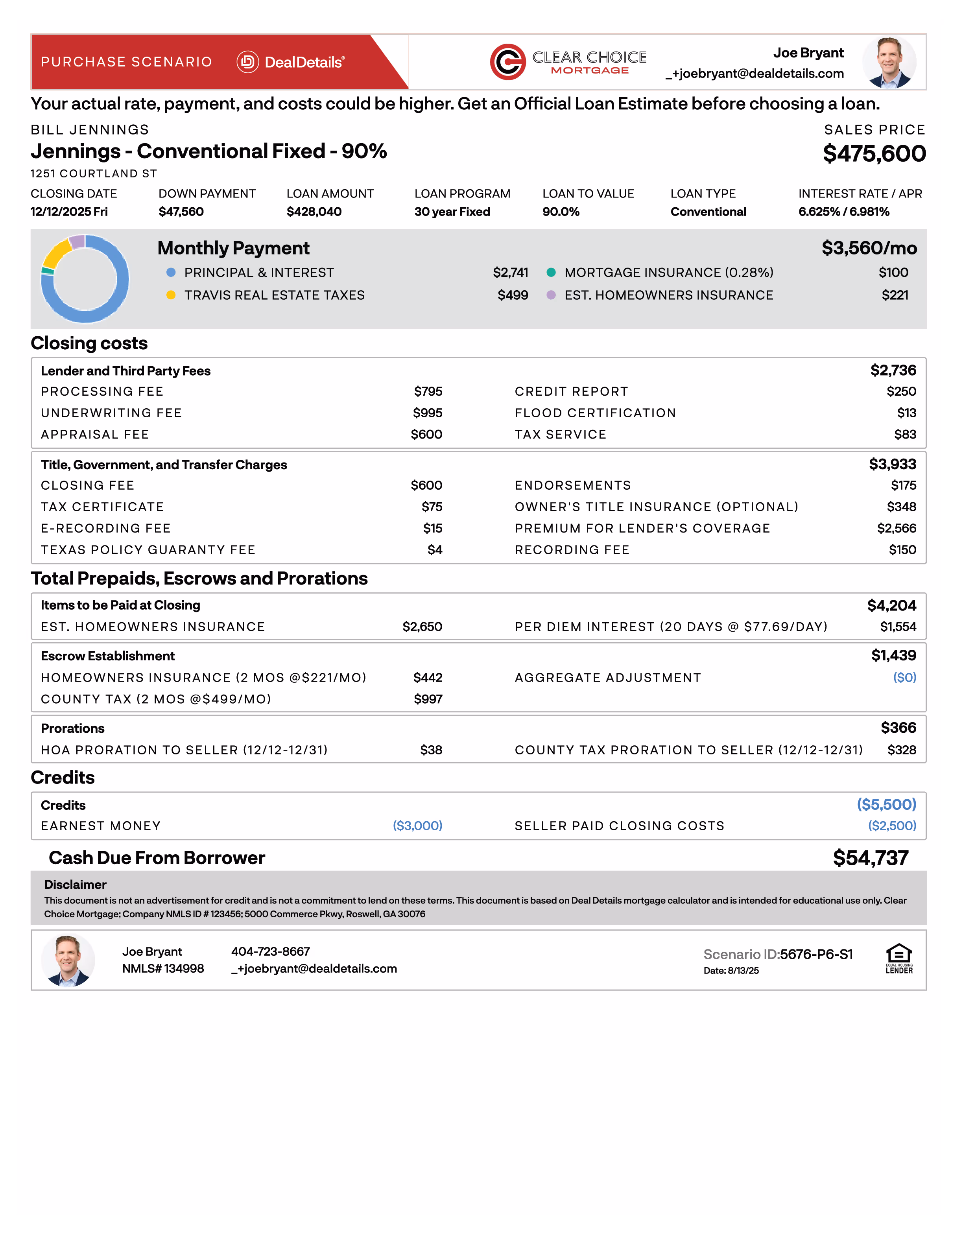963x1246 pixels.
Task: Click the Earnest Money credit amount
Action: pyautogui.click(x=417, y=826)
